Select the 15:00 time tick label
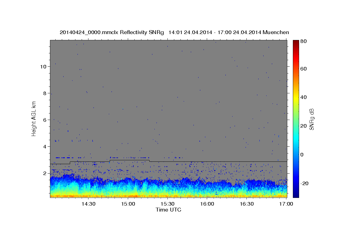The image size is (355, 237). 128,204
